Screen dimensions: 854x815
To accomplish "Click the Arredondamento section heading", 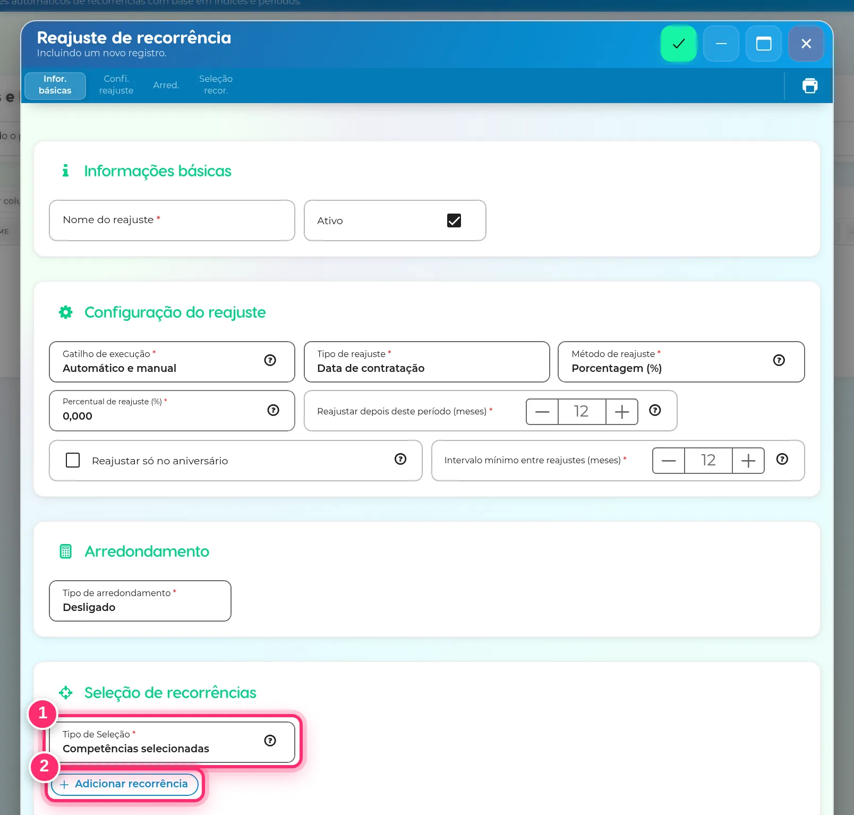I will [x=147, y=551].
